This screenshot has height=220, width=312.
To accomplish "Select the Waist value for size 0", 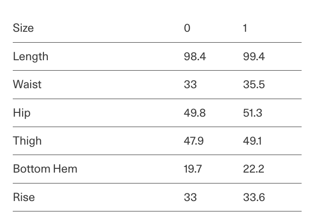I will click(190, 84).
